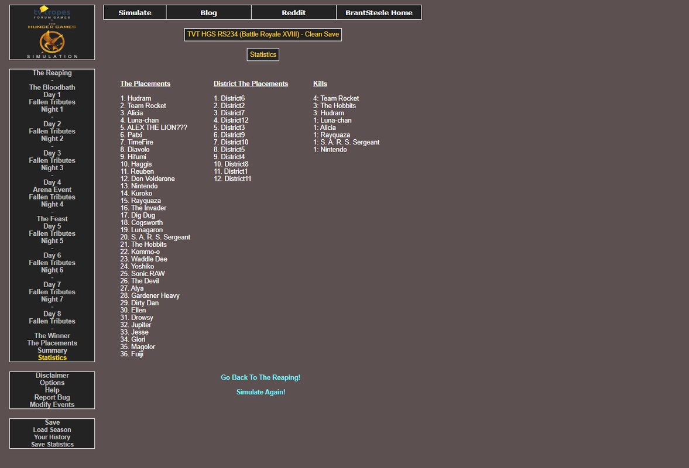The height and width of the screenshot is (468, 689).
Task: Click Load Season
Action: (52, 430)
